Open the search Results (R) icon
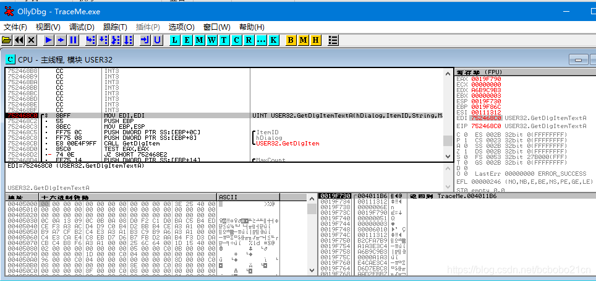This screenshot has width=596, height=281. pos(249,40)
